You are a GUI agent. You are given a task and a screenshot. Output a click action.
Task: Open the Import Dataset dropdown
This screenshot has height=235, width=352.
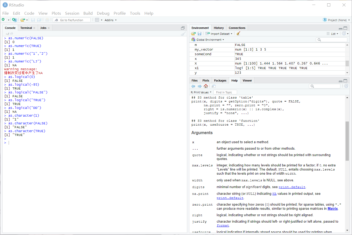(x=219, y=34)
